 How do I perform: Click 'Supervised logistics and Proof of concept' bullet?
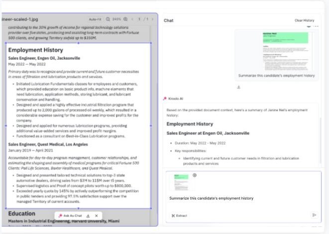(x=74, y=186)
